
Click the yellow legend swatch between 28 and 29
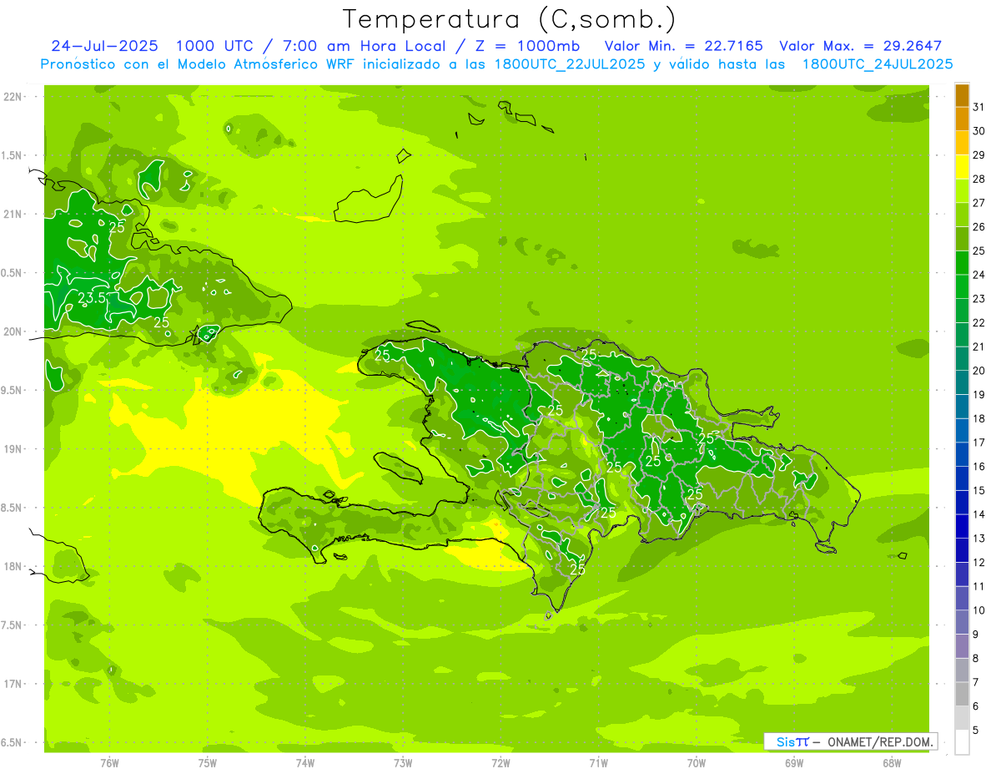click(962, 167)
